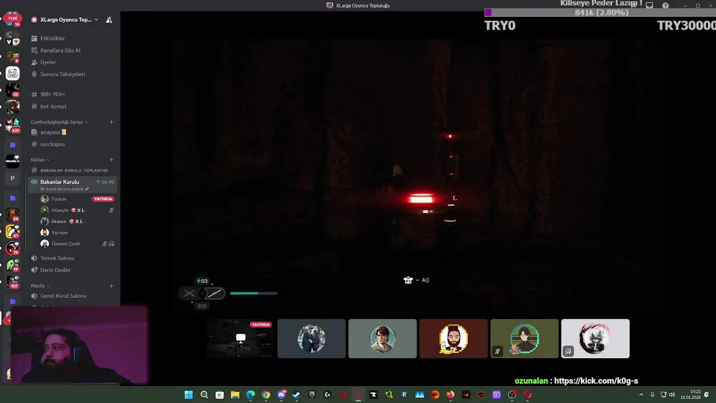Screen dimensions: 716x403
Task: Select the participant tile with two people avatar
Action: [x=312, y=338]
